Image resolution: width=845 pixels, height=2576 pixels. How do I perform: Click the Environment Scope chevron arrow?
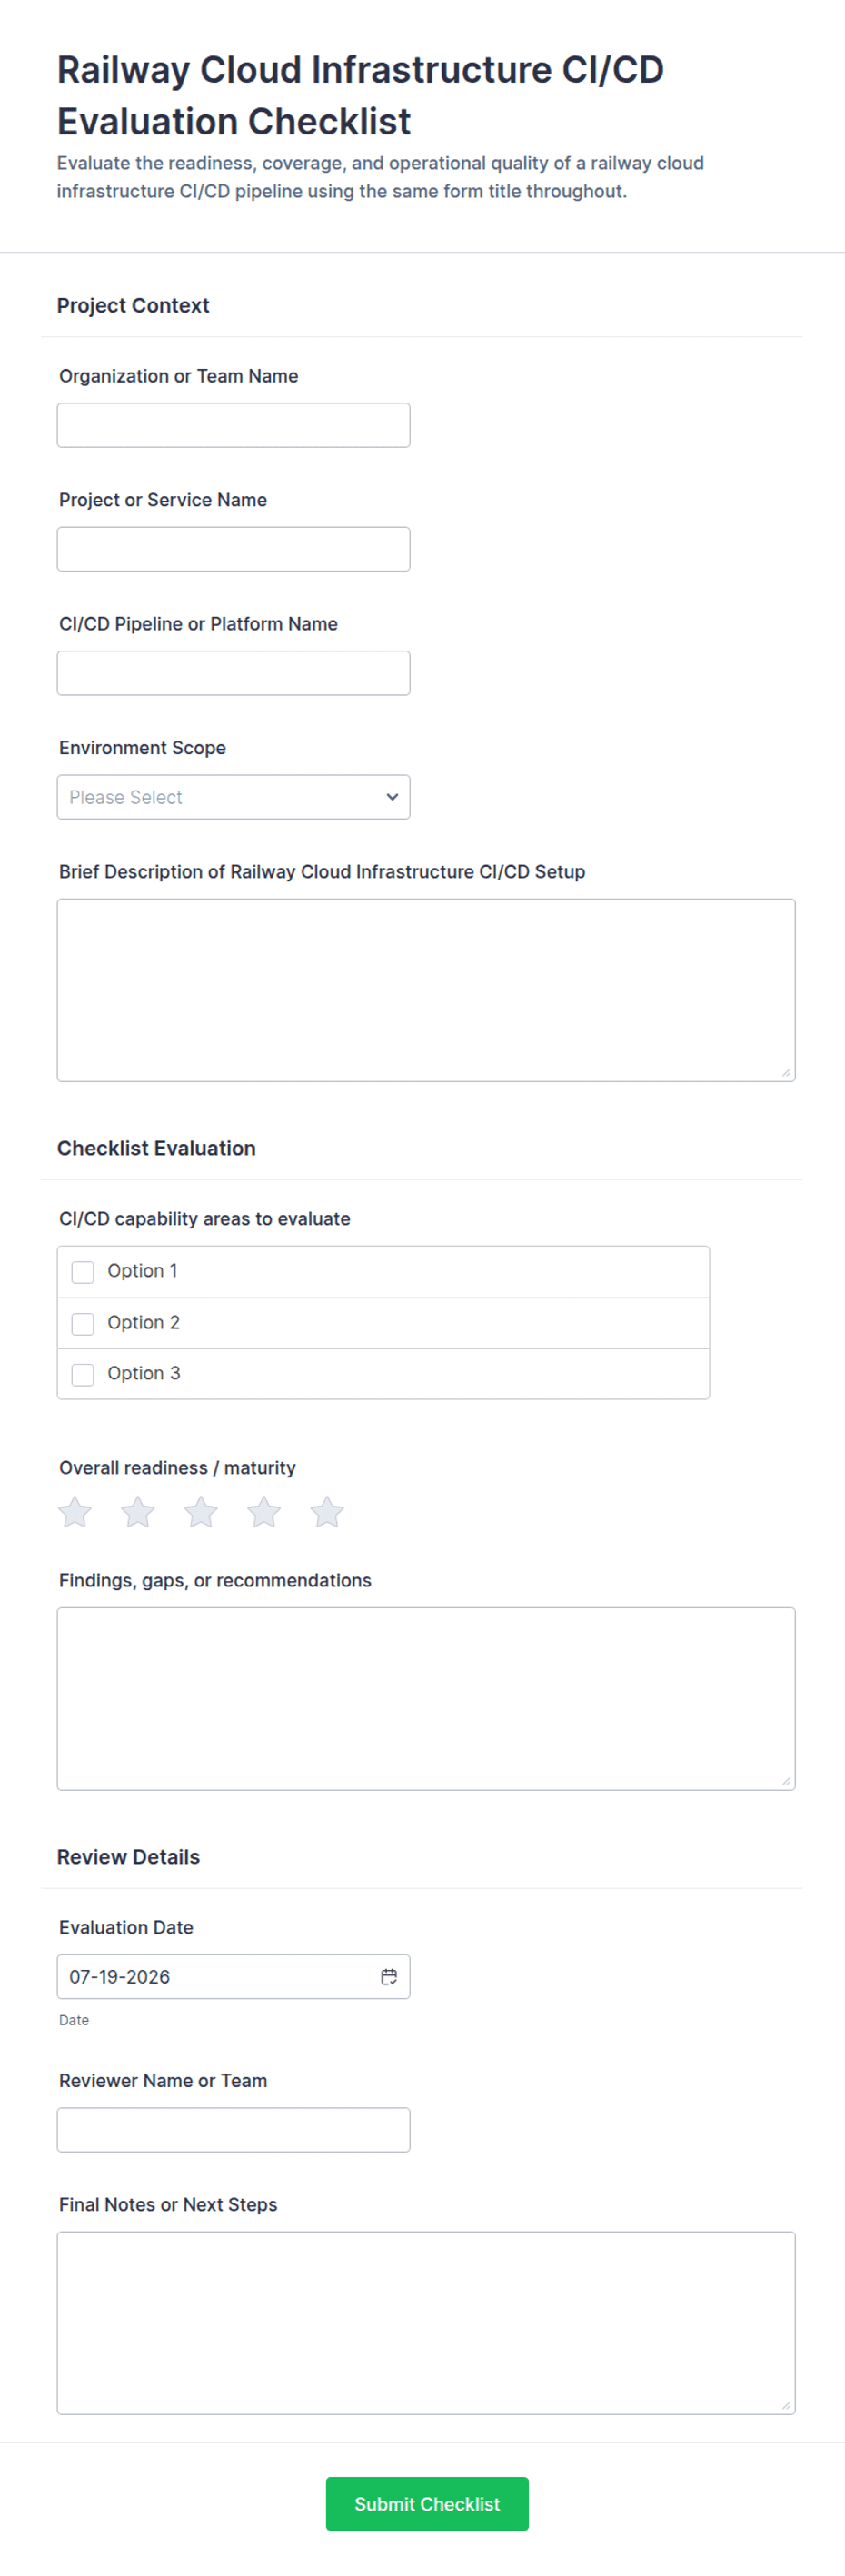(x=392, y=797)
